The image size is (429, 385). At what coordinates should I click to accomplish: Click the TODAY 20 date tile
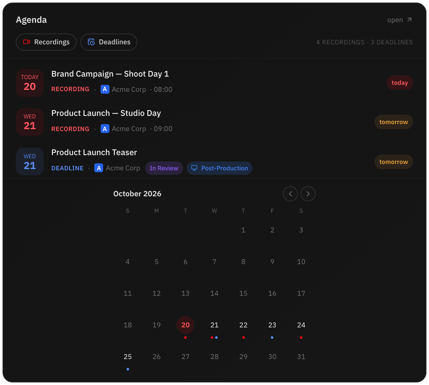pos(30,83)
